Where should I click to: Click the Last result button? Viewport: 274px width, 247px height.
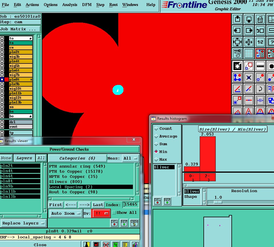(x=98, y=205)
